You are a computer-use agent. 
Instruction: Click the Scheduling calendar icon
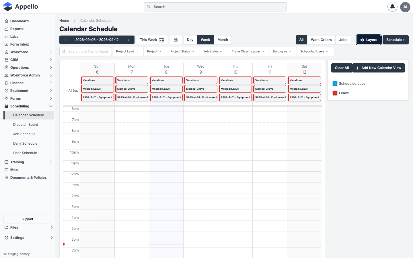click(6, 106)
